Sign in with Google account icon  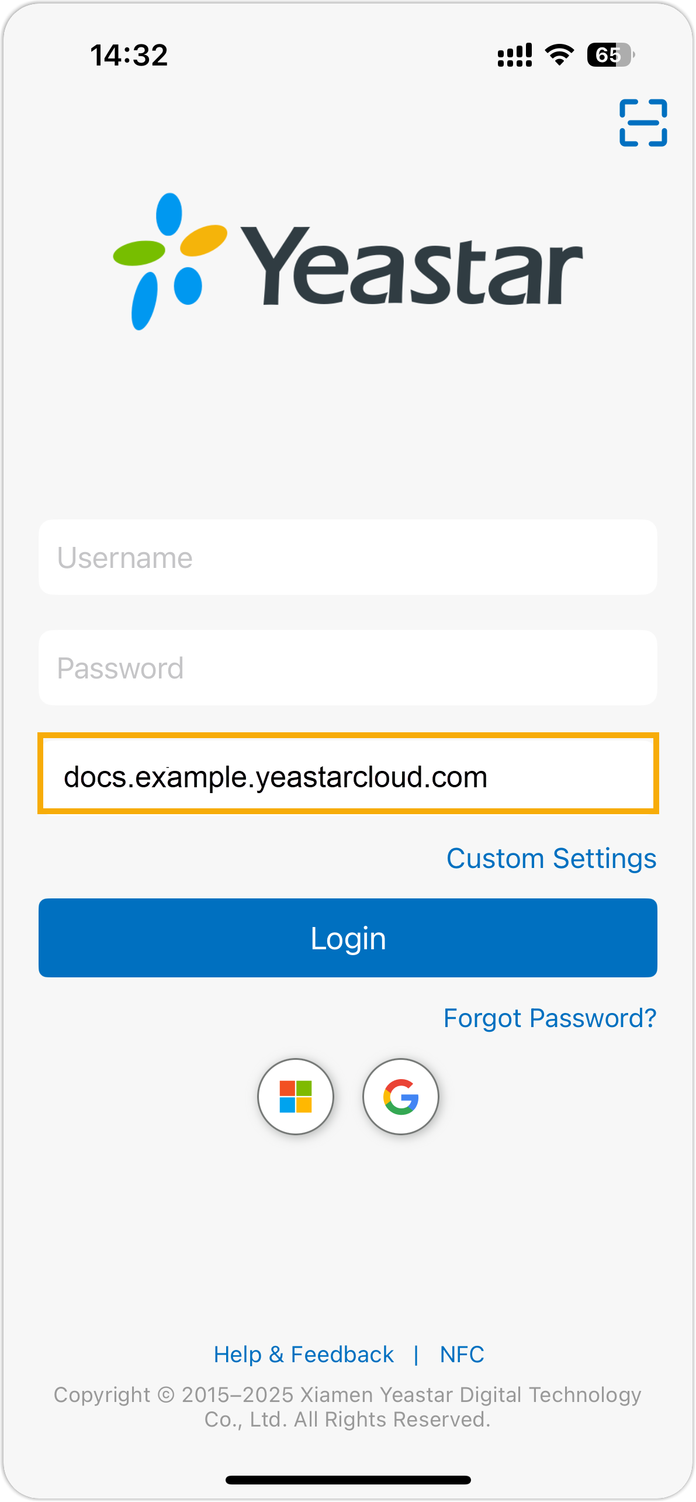[x=401, y=1096]
